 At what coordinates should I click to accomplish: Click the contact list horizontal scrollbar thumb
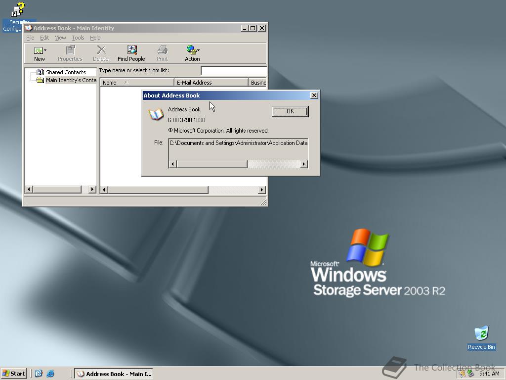pyautogui.click(x=158, y=190)
